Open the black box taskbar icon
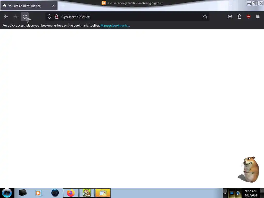264x198 pixels. (23, 193)
